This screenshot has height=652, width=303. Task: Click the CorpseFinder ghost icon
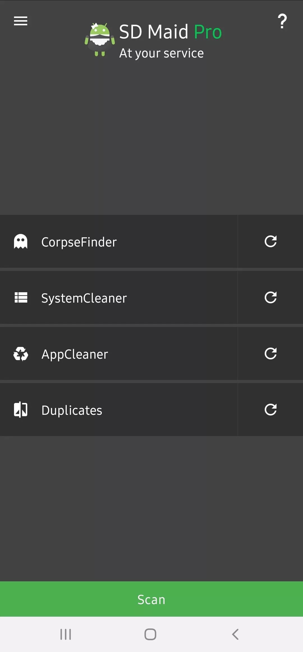(21, 241)
